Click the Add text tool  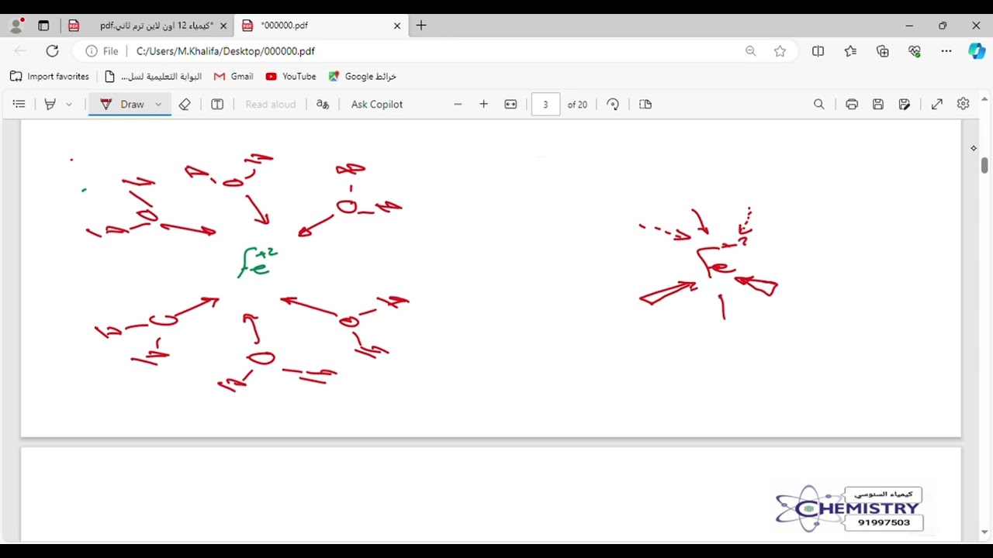pos(217,104)
